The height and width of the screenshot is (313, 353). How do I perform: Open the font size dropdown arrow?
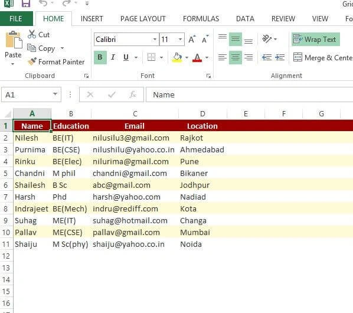(x=180, y=40)
